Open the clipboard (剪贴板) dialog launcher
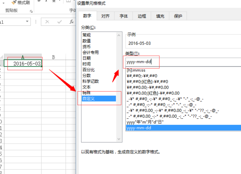The width and height of the screenshot is (241, 174). pyautogui.click(x=32, y=11)
